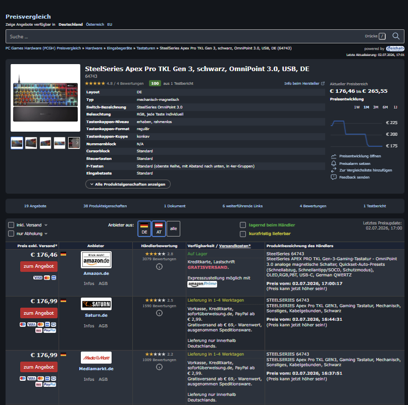Image resolution: width=408 pixels, height=405 pixels.
Task: Click the Preisalarm bell icon
Action: point(334,163)
